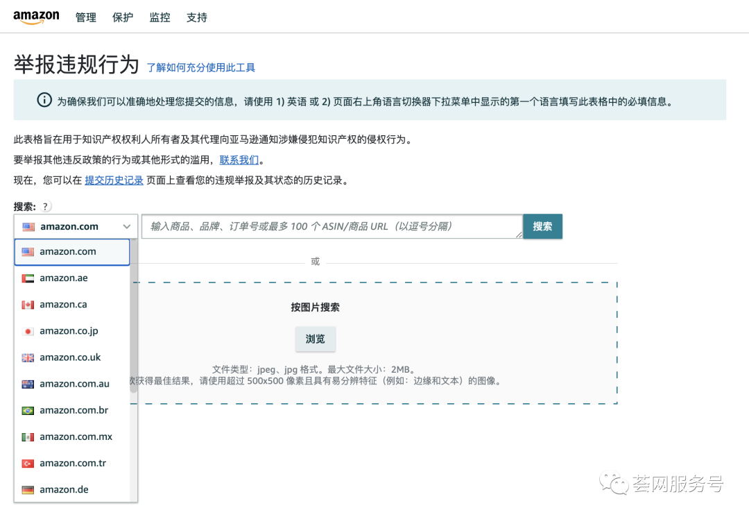749x517 pixels.
Task: Click the Canada flag icon beside amazon.ca
Action: [x=27, y=305]
